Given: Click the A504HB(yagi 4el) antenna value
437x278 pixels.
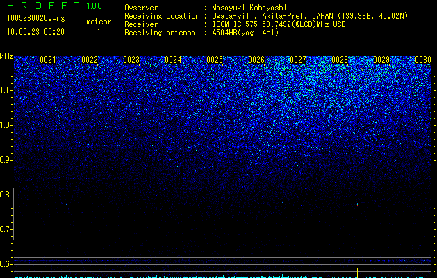Looking at the screenshot, I should pyautogui.click(x=245, y=33).
